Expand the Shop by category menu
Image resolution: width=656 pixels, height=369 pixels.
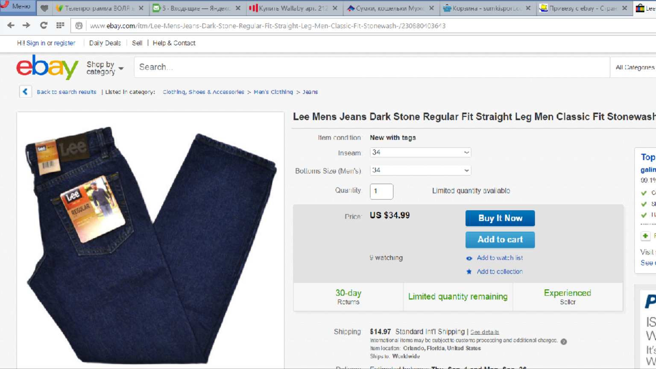point(105,68)
